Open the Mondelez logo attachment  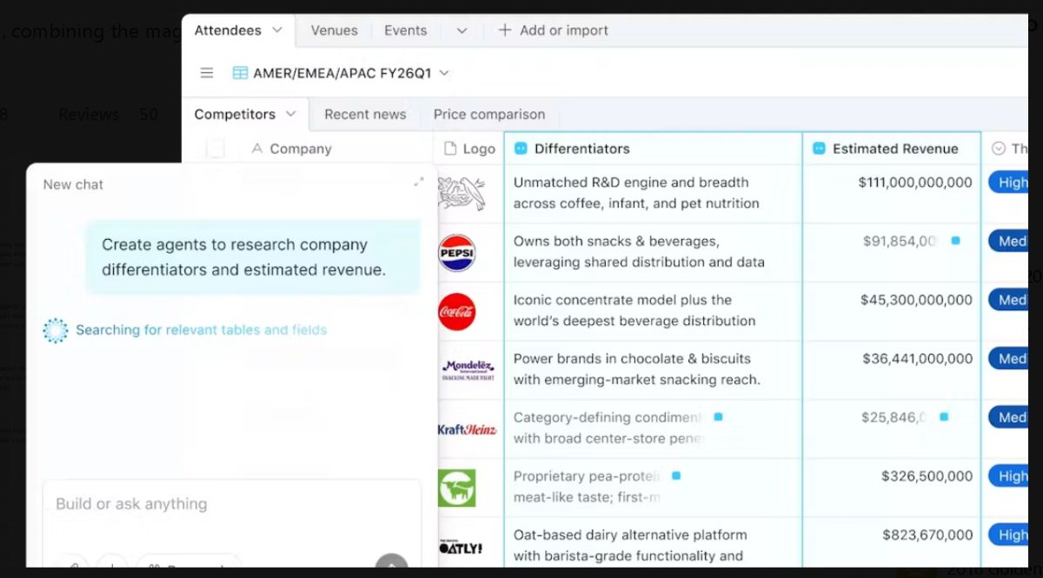468,370
